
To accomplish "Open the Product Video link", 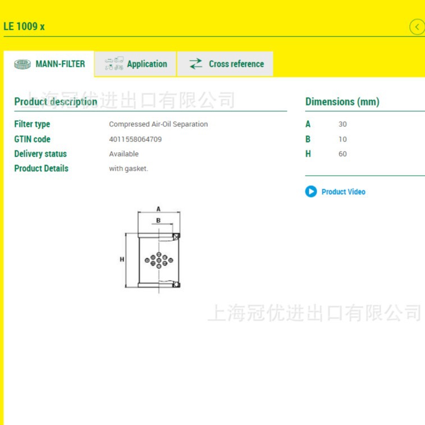I will pyautogui.click(x=343, y=192).
